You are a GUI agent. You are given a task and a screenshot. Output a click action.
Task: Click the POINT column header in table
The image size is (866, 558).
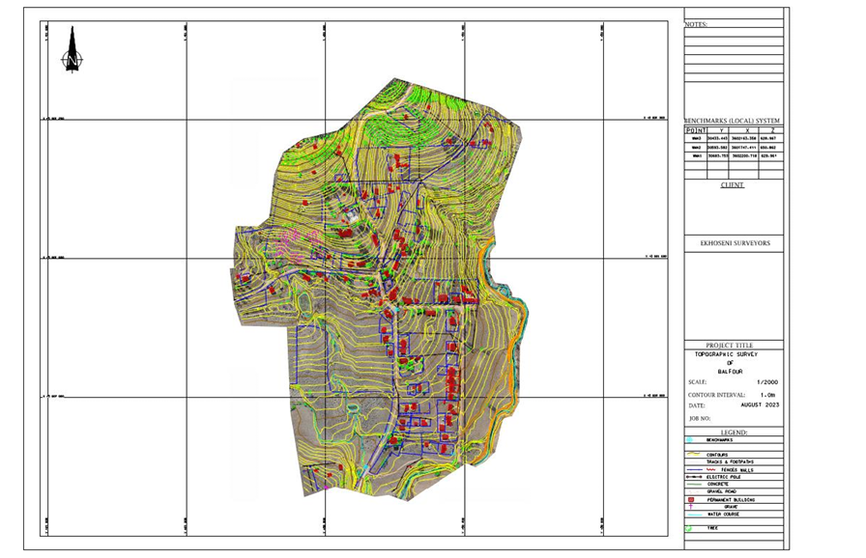tap(696, 129)
